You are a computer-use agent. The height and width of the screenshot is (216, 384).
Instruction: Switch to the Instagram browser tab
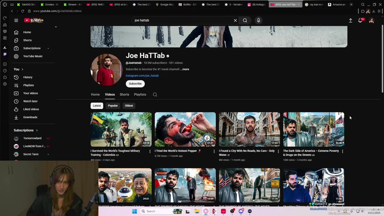pos(257,4)
